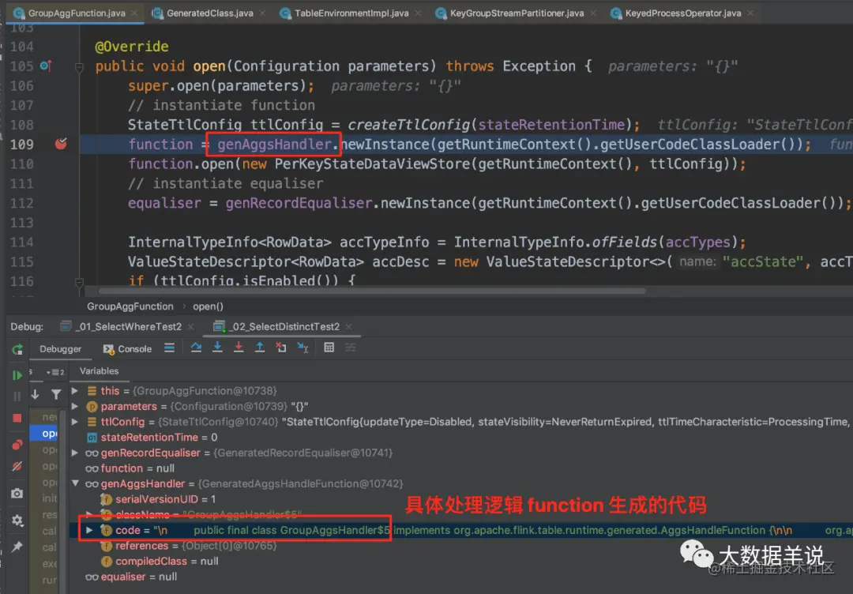Image resolution: width=853 pixels, height=594 pixels.
Task: Toggle Mute Breakpoints slashed circle icon
Action: coord(17,466)
